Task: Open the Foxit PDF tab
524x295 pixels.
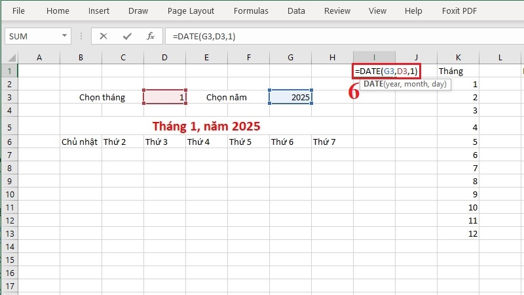Action: click(459, 10)
